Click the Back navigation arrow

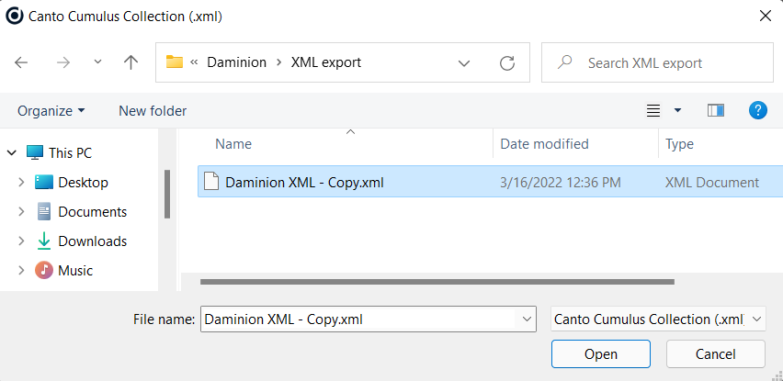[x=22, y=62]
